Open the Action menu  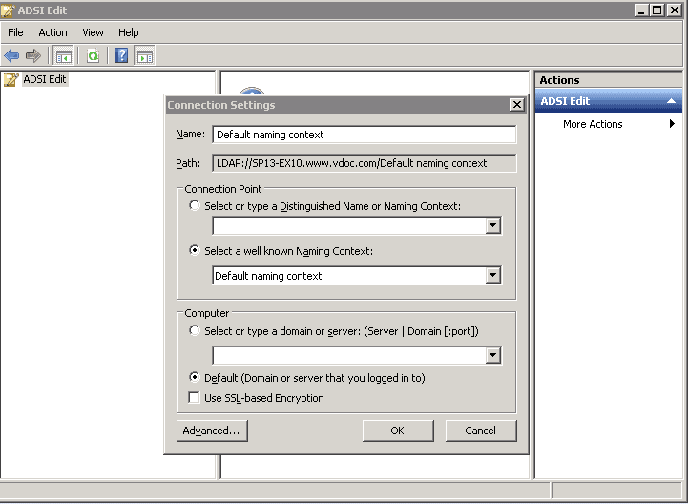[52, 32]
